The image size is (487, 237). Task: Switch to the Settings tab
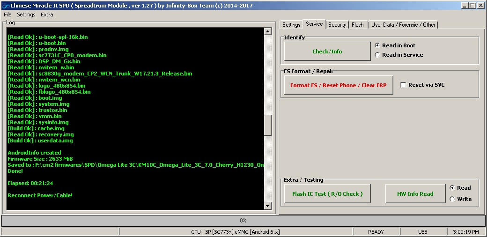pyautogui.click(x=291, y=25)
